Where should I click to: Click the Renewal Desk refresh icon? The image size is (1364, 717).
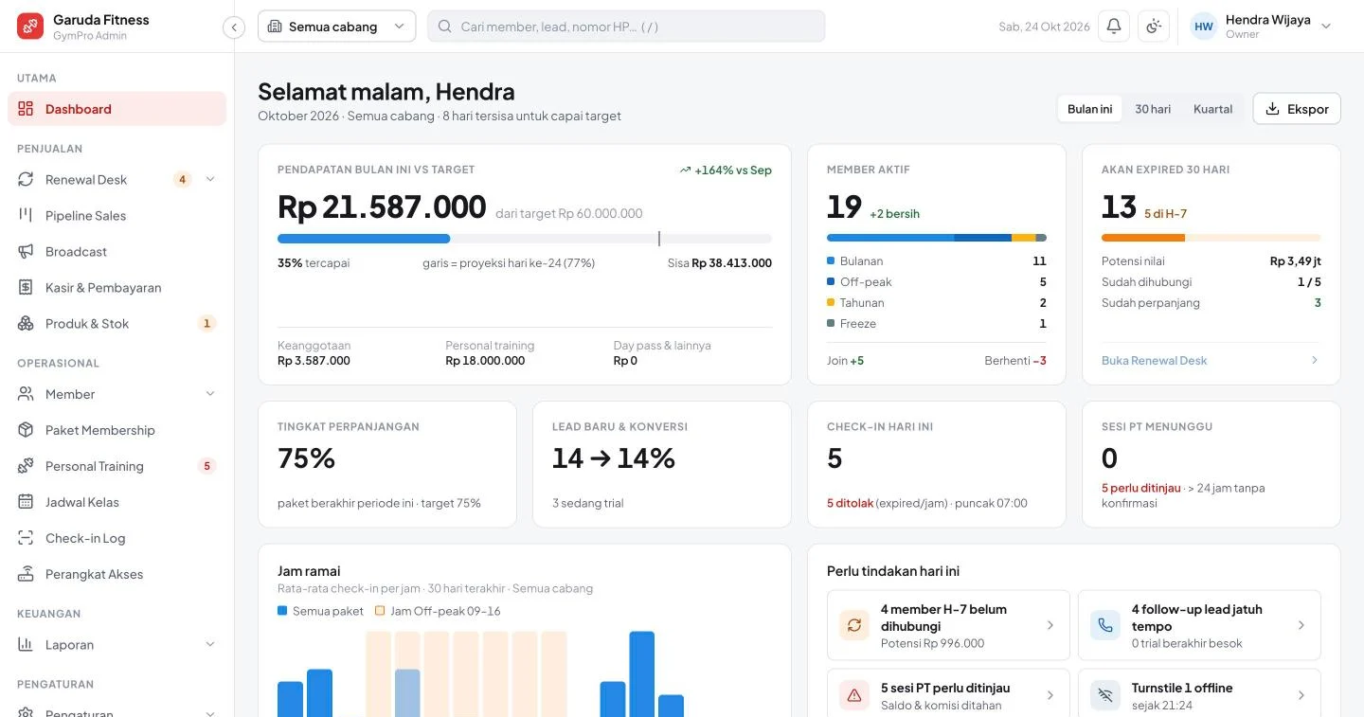(x=26, y=180)
